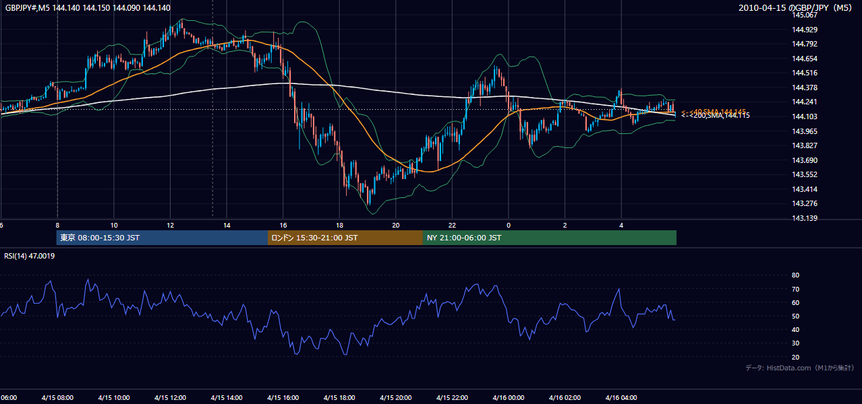Screen dimensions: 862x404
Task: Click the RSI scale value 80
Action: click(x=795, y=275)
